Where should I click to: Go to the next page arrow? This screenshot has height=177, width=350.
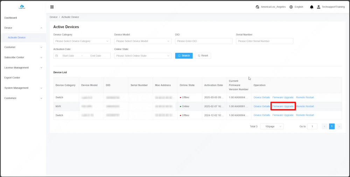click(x=339, y=127)
